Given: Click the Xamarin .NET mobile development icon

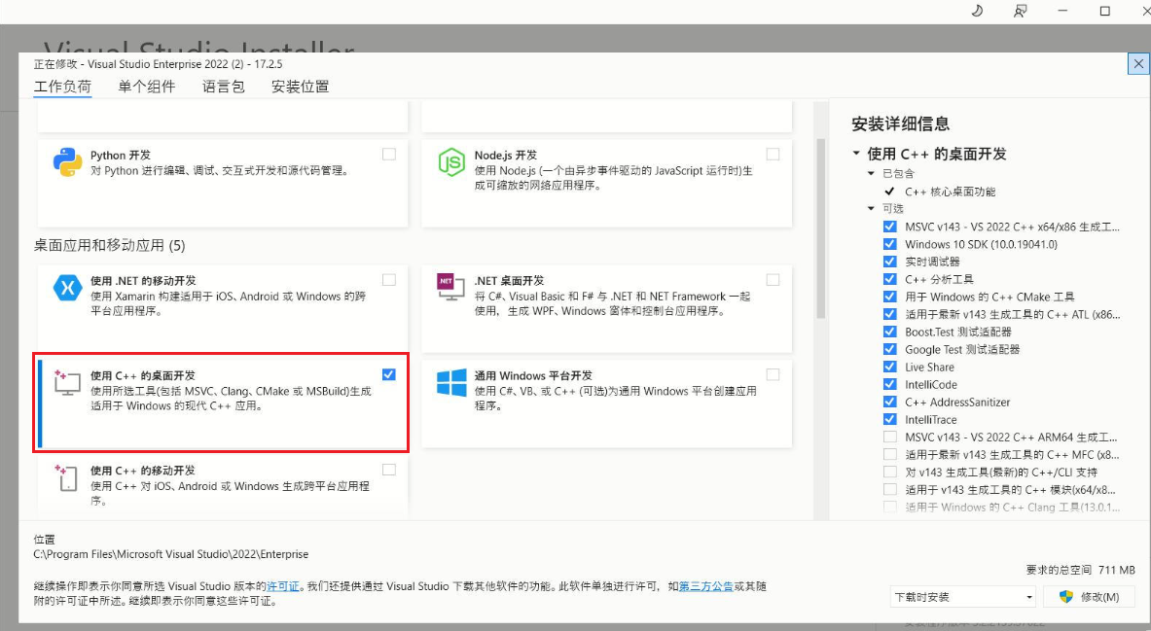Looking at the screenshot, I should point(67,288).
